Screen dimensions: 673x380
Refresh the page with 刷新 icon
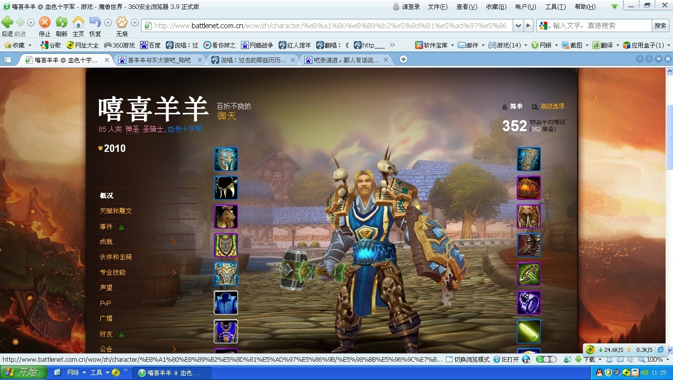pyautogui.click(x=61, y=22)
